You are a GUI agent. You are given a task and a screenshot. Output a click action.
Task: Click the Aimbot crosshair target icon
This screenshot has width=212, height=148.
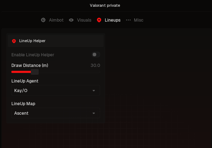click(43, 20)
